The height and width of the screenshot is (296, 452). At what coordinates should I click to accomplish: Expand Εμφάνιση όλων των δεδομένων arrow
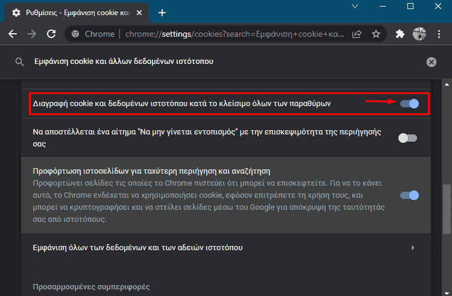(x=413, y=248)
